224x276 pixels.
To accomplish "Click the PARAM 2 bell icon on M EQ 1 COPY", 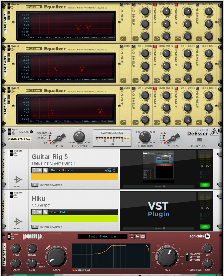I will pos(178,39).
